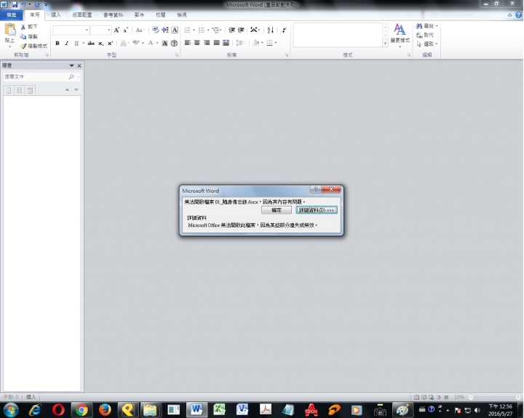The height and width of the screenshot is (418, 524).
Task: Click the Save icon in Quick Access Toolbar
Action: (x=15, y=4)
